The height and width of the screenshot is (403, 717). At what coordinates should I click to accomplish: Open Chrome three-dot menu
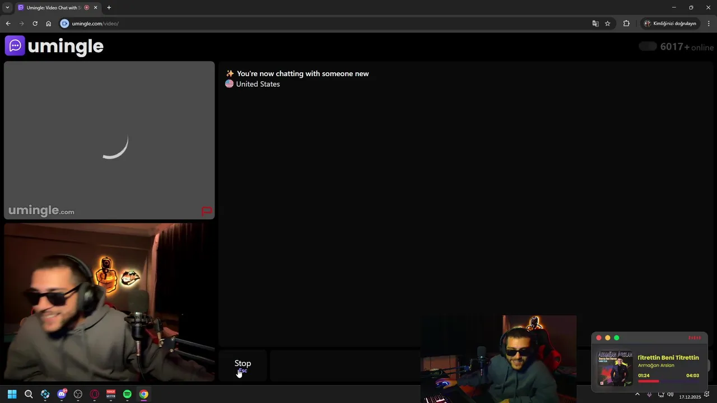tap(709, 24)
